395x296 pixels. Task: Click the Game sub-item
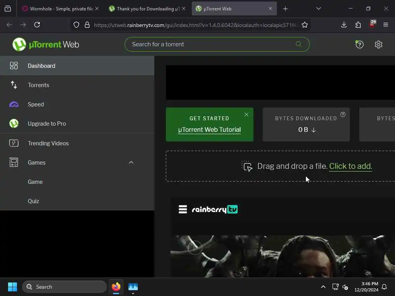click(77, 182)
